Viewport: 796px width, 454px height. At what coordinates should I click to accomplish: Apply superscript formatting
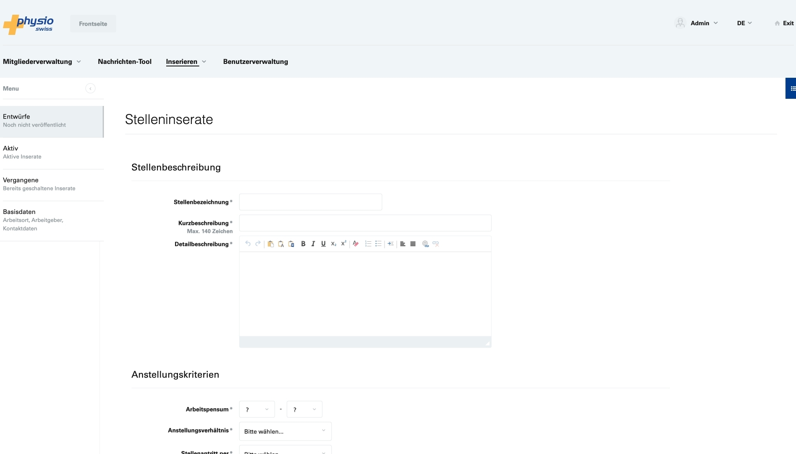pyautogui.click(x=344, y=243)
